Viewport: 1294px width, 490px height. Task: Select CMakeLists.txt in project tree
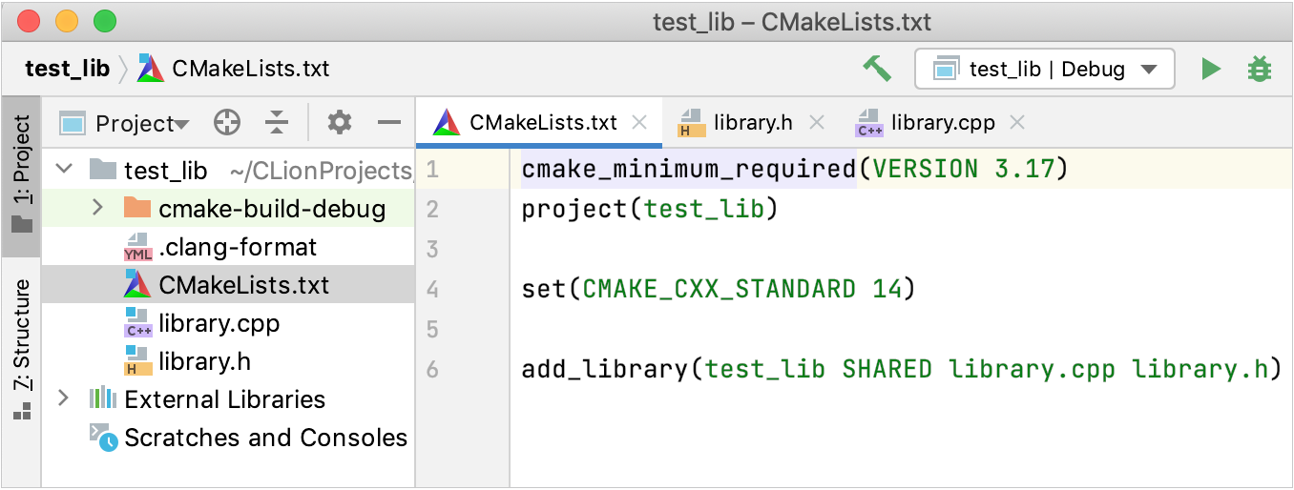(243, 285)
